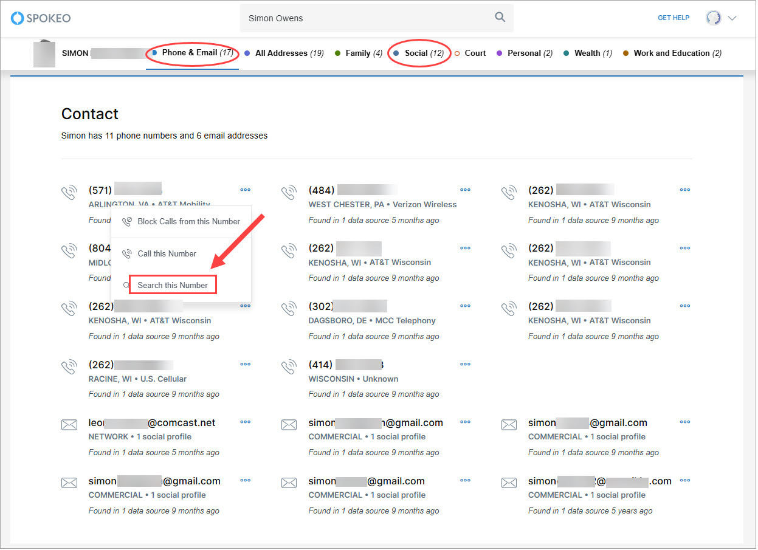Click the search magnifier icon
The image size is (758, 550).
coord(500,17)
